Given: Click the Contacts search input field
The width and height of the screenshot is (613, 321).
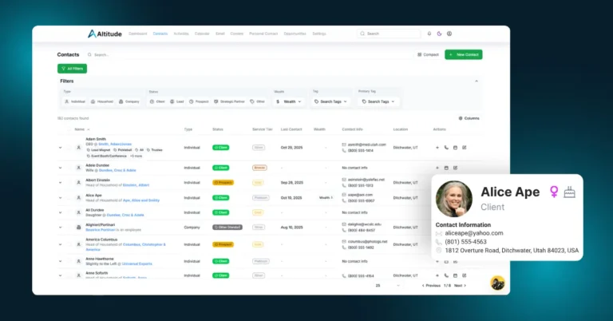Looking at the screenshot, I should (250, 55).
